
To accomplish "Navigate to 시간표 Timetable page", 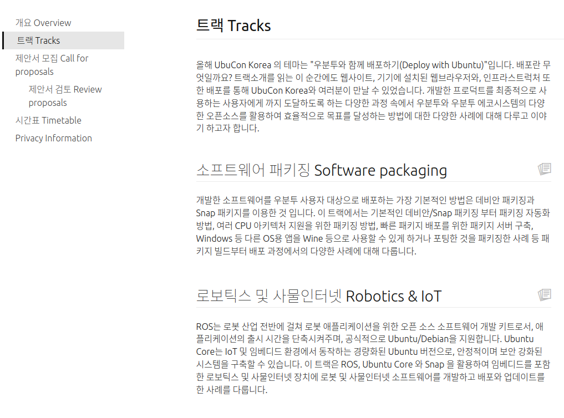I will [48, 120].
